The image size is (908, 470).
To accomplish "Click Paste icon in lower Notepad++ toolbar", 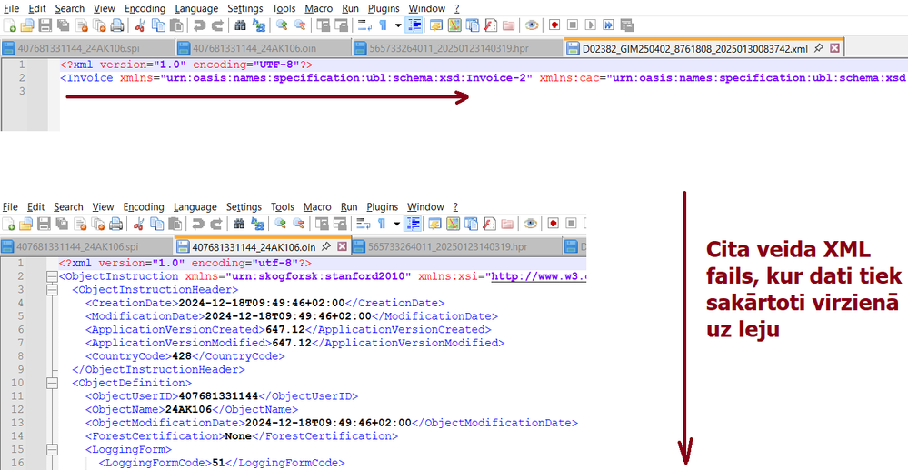I will coord(175,223).
